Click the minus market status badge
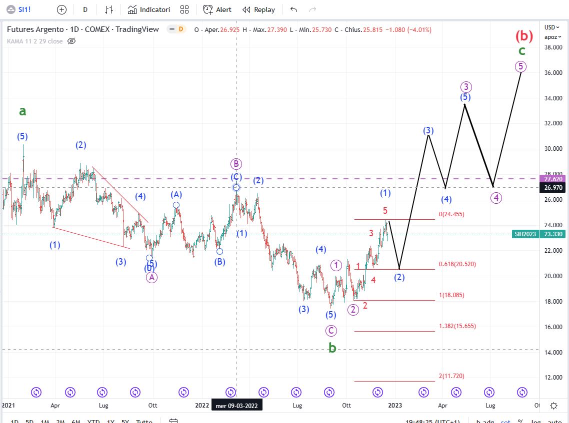This screenshot has width=569, height=423. pyautogui.click(x=172, y=29)
